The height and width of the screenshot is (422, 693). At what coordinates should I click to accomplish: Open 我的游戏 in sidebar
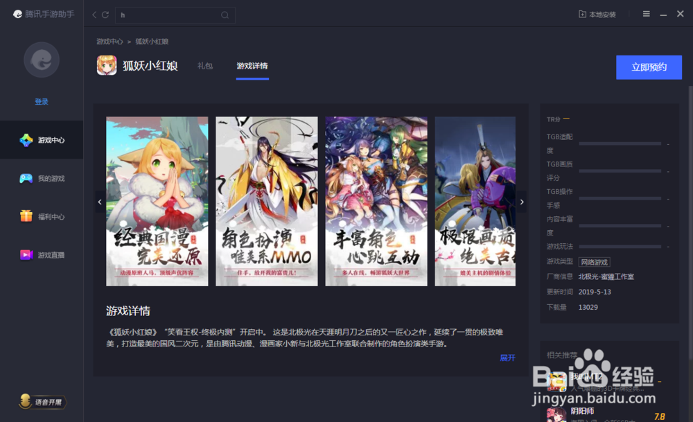(42, 178)
